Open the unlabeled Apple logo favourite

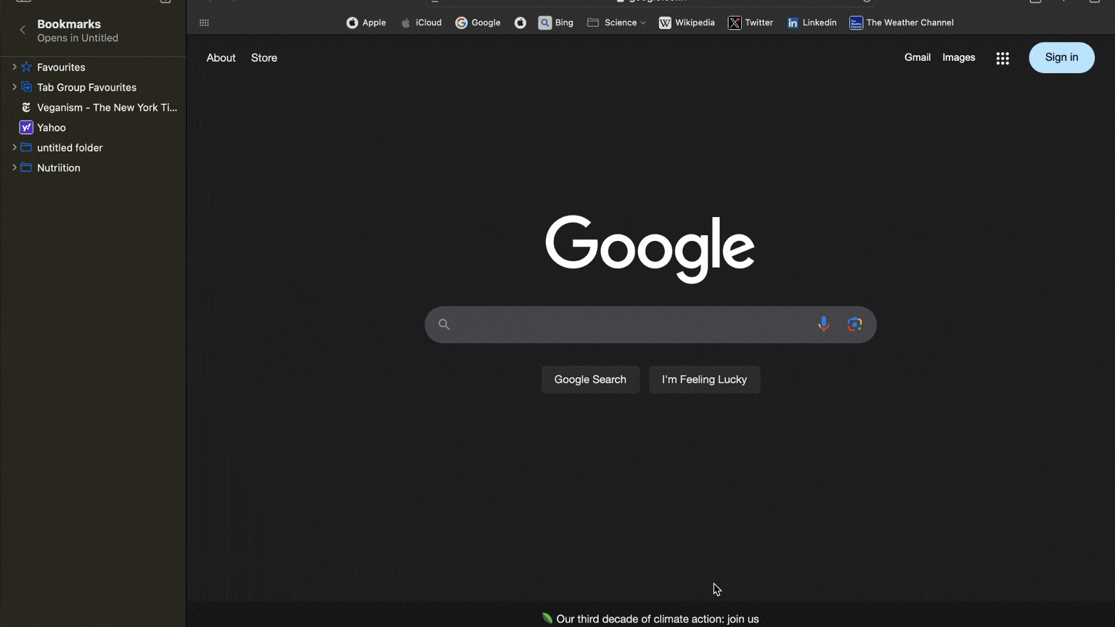(x=520, y=22)
